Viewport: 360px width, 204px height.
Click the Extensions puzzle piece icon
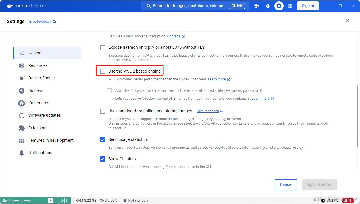[x=22, y=128]
